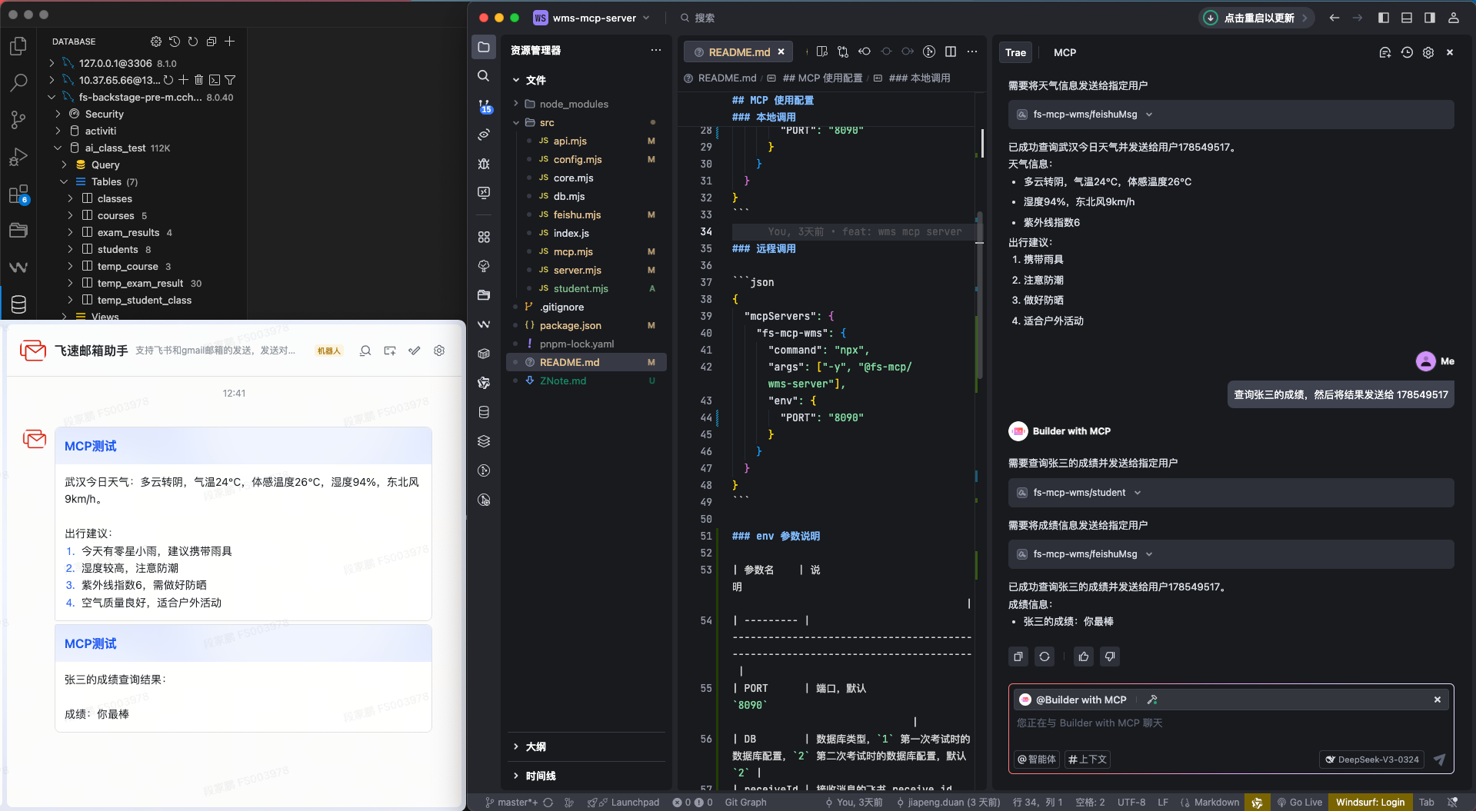Screen dimensions: 1476x811
Task: Collapse the Tables (7) node
Action: (64, 182)
